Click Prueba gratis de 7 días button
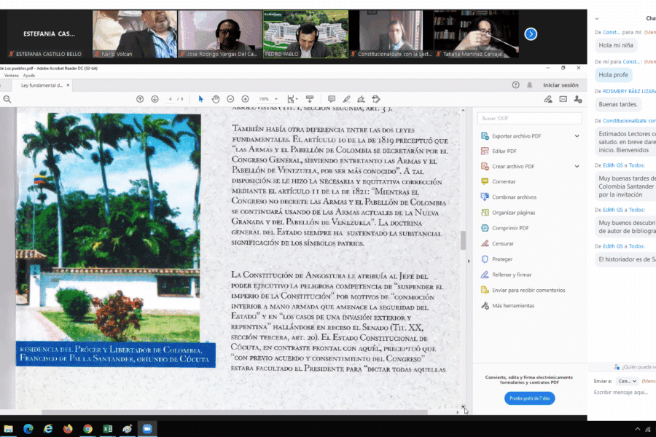 [528, 398]
